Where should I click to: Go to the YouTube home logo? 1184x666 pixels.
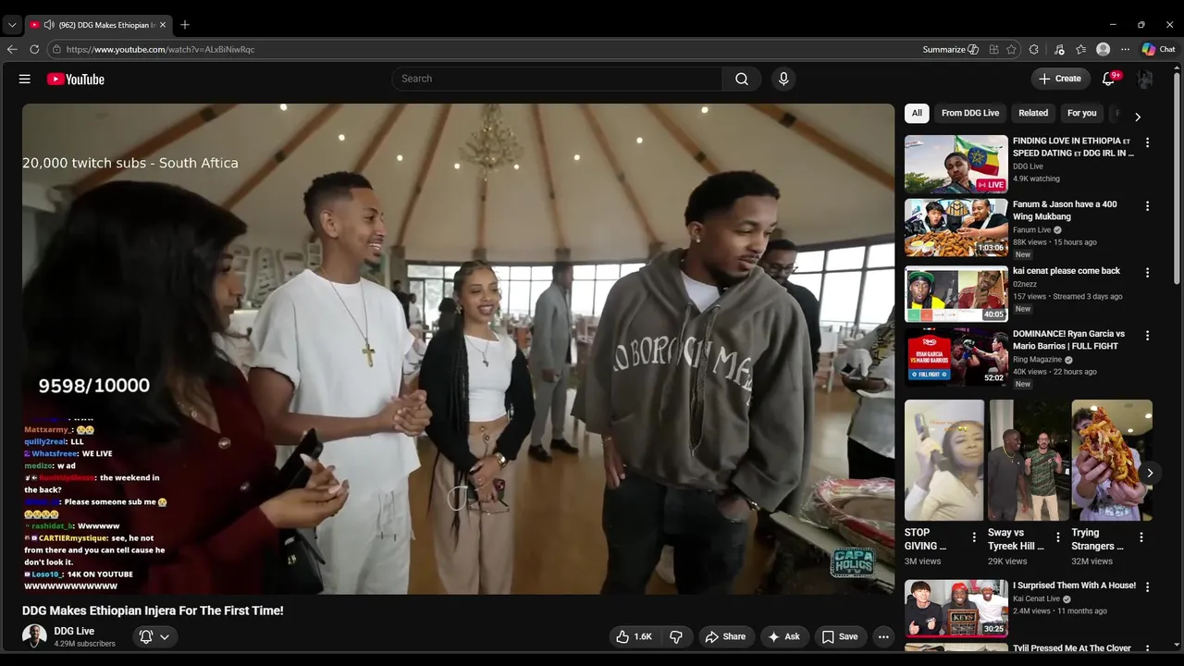coord(76,80)
